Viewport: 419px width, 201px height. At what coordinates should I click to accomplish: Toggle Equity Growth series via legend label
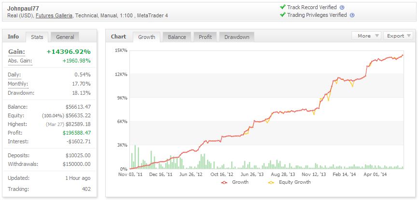[x=294, y=182]
